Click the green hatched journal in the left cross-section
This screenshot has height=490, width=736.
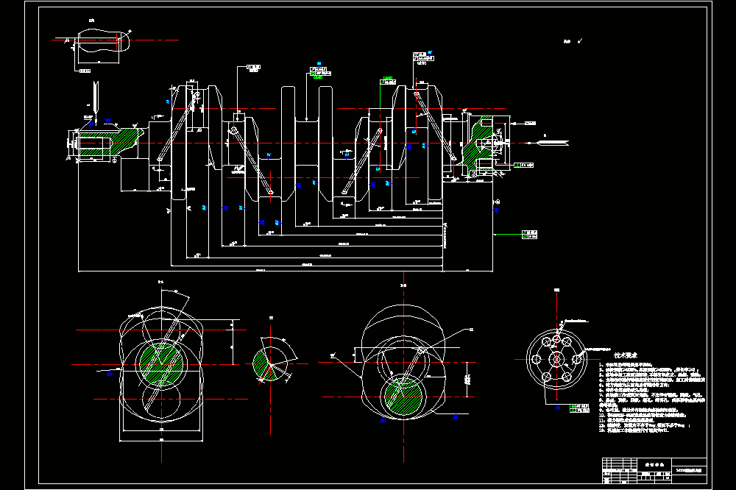click(x=161, y=364)
